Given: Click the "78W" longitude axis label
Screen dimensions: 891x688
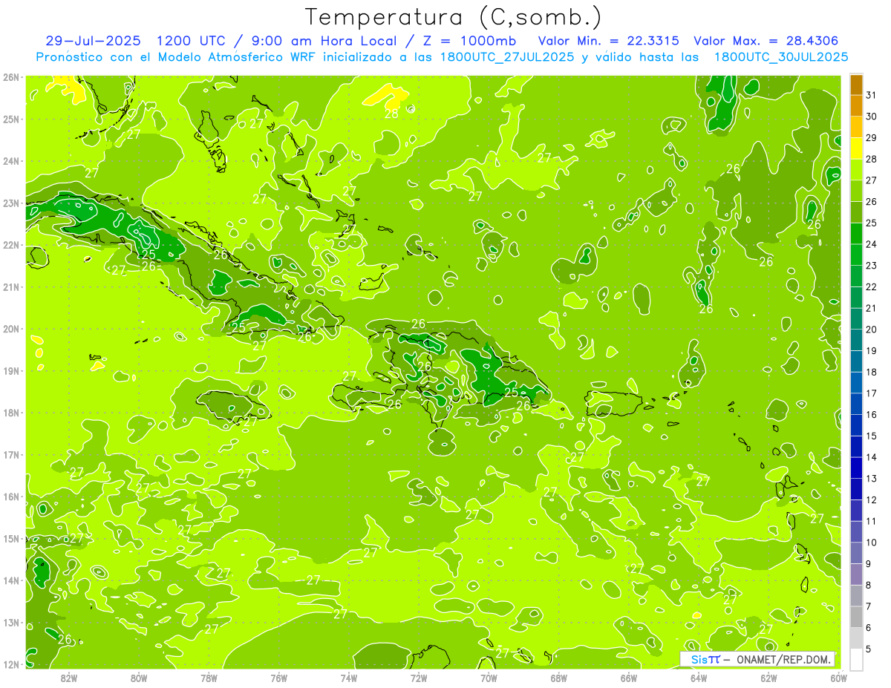Looking at the screenshot, I should (209, 678).
